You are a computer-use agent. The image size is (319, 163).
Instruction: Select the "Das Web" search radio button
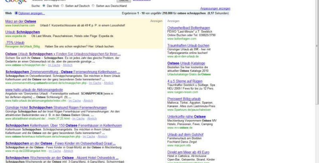click(x=44, y=6)
